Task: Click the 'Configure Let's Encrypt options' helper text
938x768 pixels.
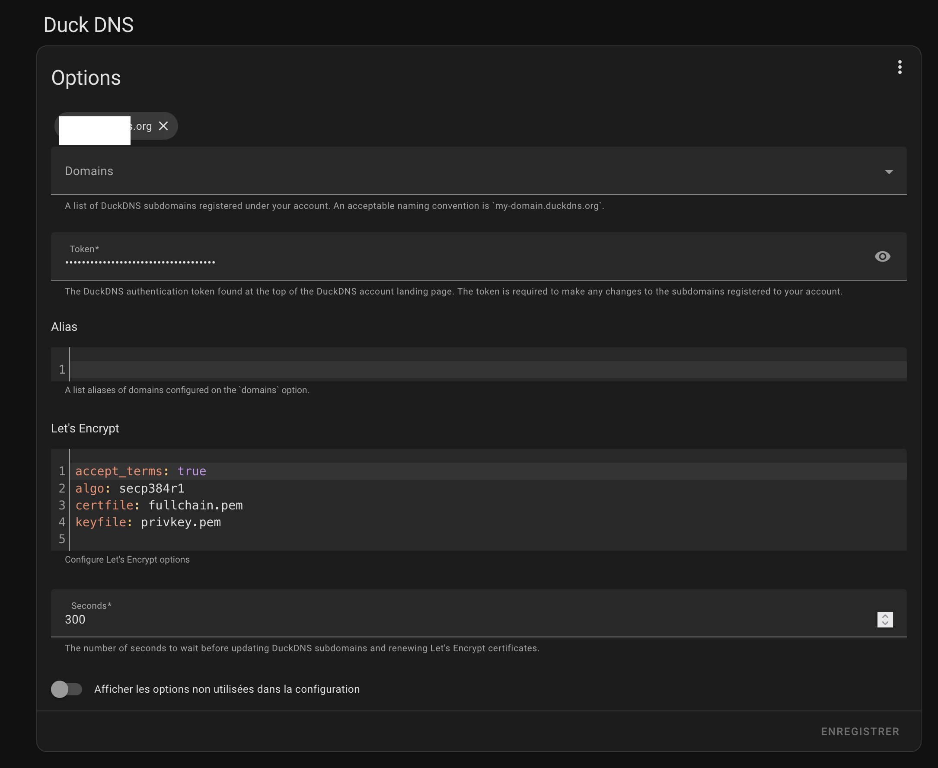Action: [x=128, y=560]
